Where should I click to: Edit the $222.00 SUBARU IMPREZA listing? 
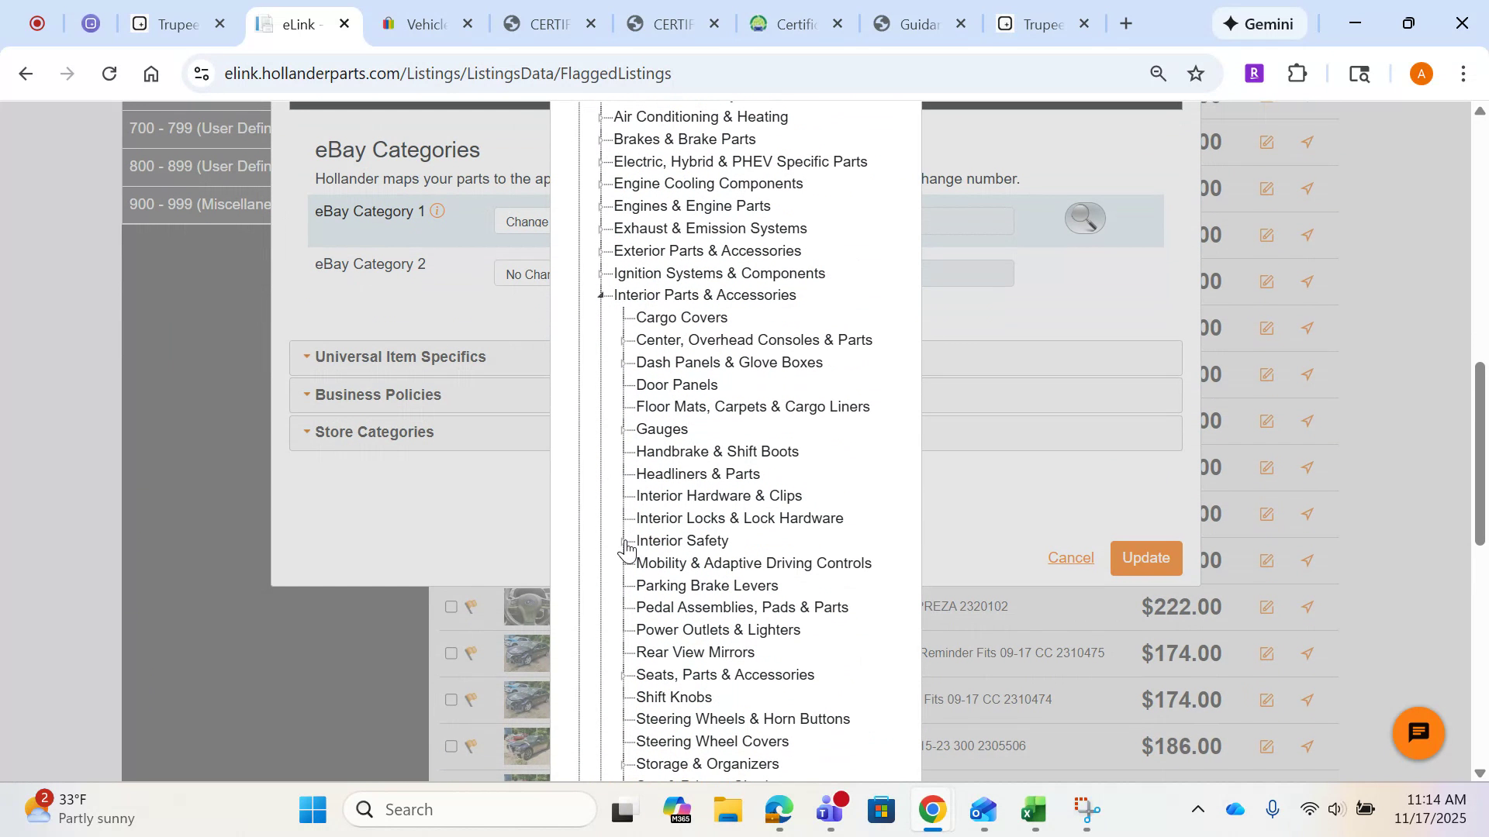click(1266, 607)
